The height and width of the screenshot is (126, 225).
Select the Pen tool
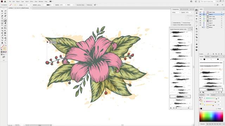coord(2,16)
